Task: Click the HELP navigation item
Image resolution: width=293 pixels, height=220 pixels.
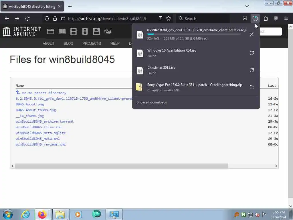Action: (115, 44)
